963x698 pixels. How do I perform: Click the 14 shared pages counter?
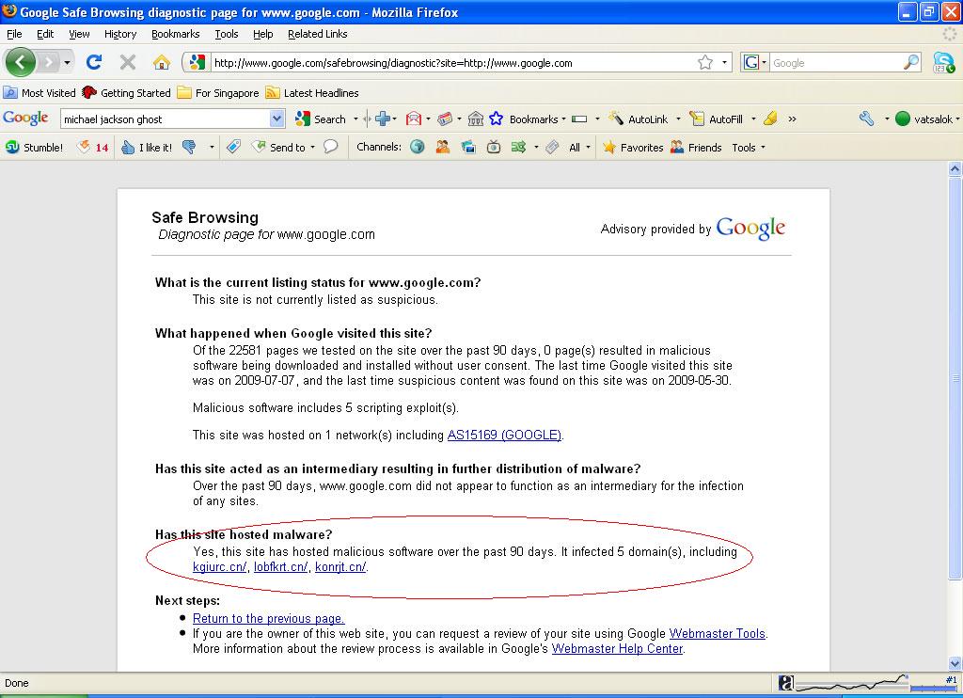[93, 148]
